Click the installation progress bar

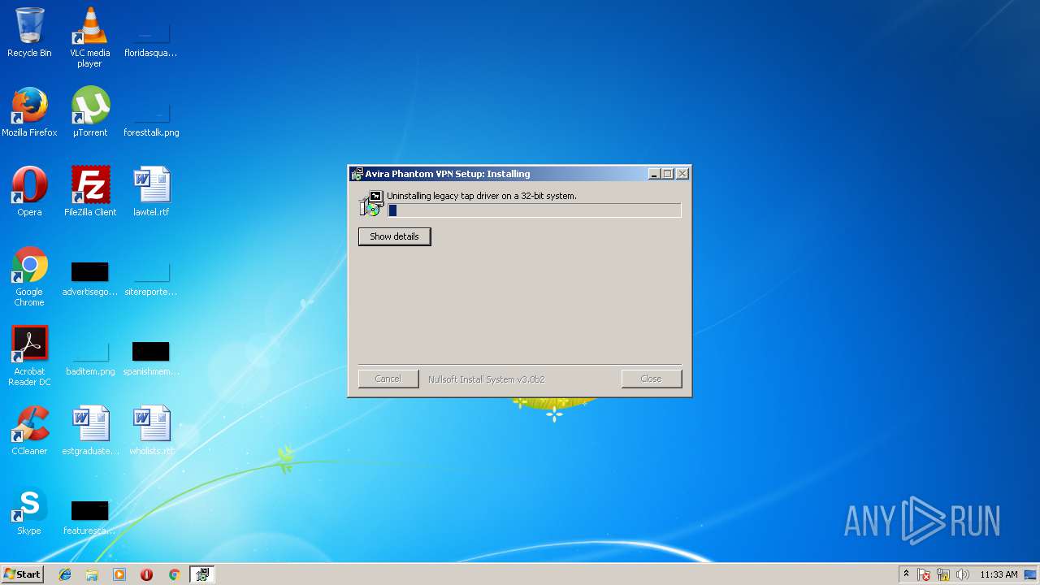535,210
